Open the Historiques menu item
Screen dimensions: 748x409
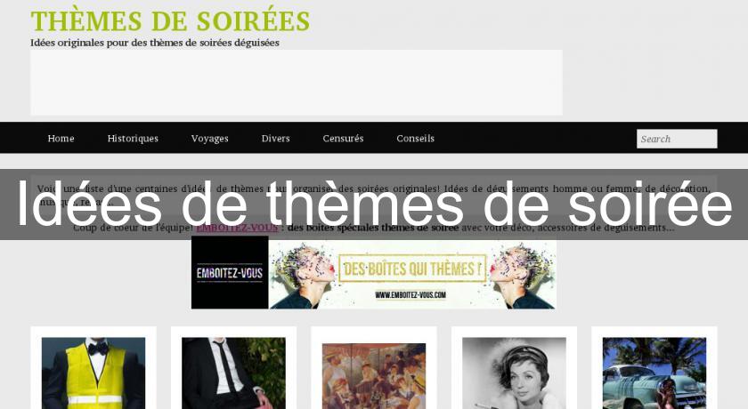(133, 139)
